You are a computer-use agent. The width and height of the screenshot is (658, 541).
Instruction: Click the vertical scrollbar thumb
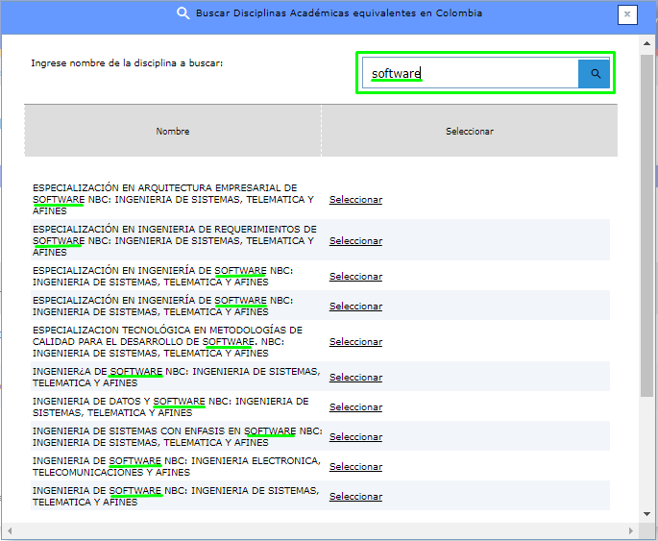[x=647, y=221]
